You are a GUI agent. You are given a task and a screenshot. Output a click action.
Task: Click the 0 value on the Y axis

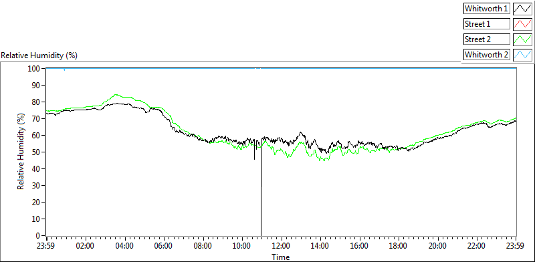point(39,235)
